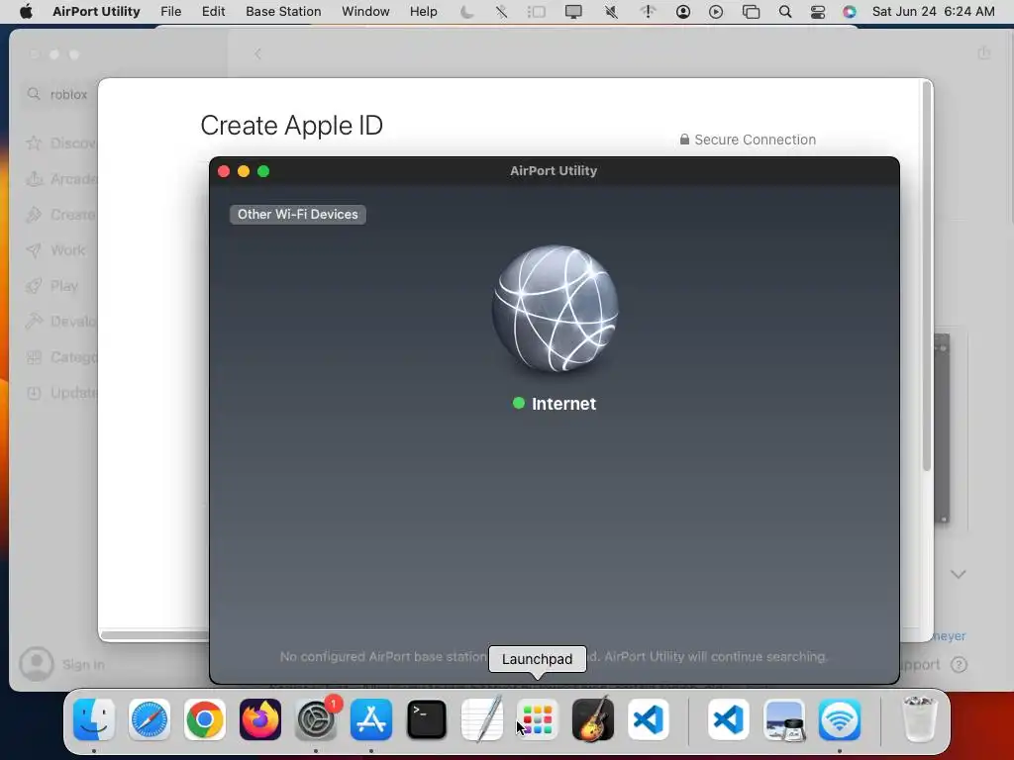Open the Window menu
The width and height of the screenshot is (1014, 760).
[365, 12]
